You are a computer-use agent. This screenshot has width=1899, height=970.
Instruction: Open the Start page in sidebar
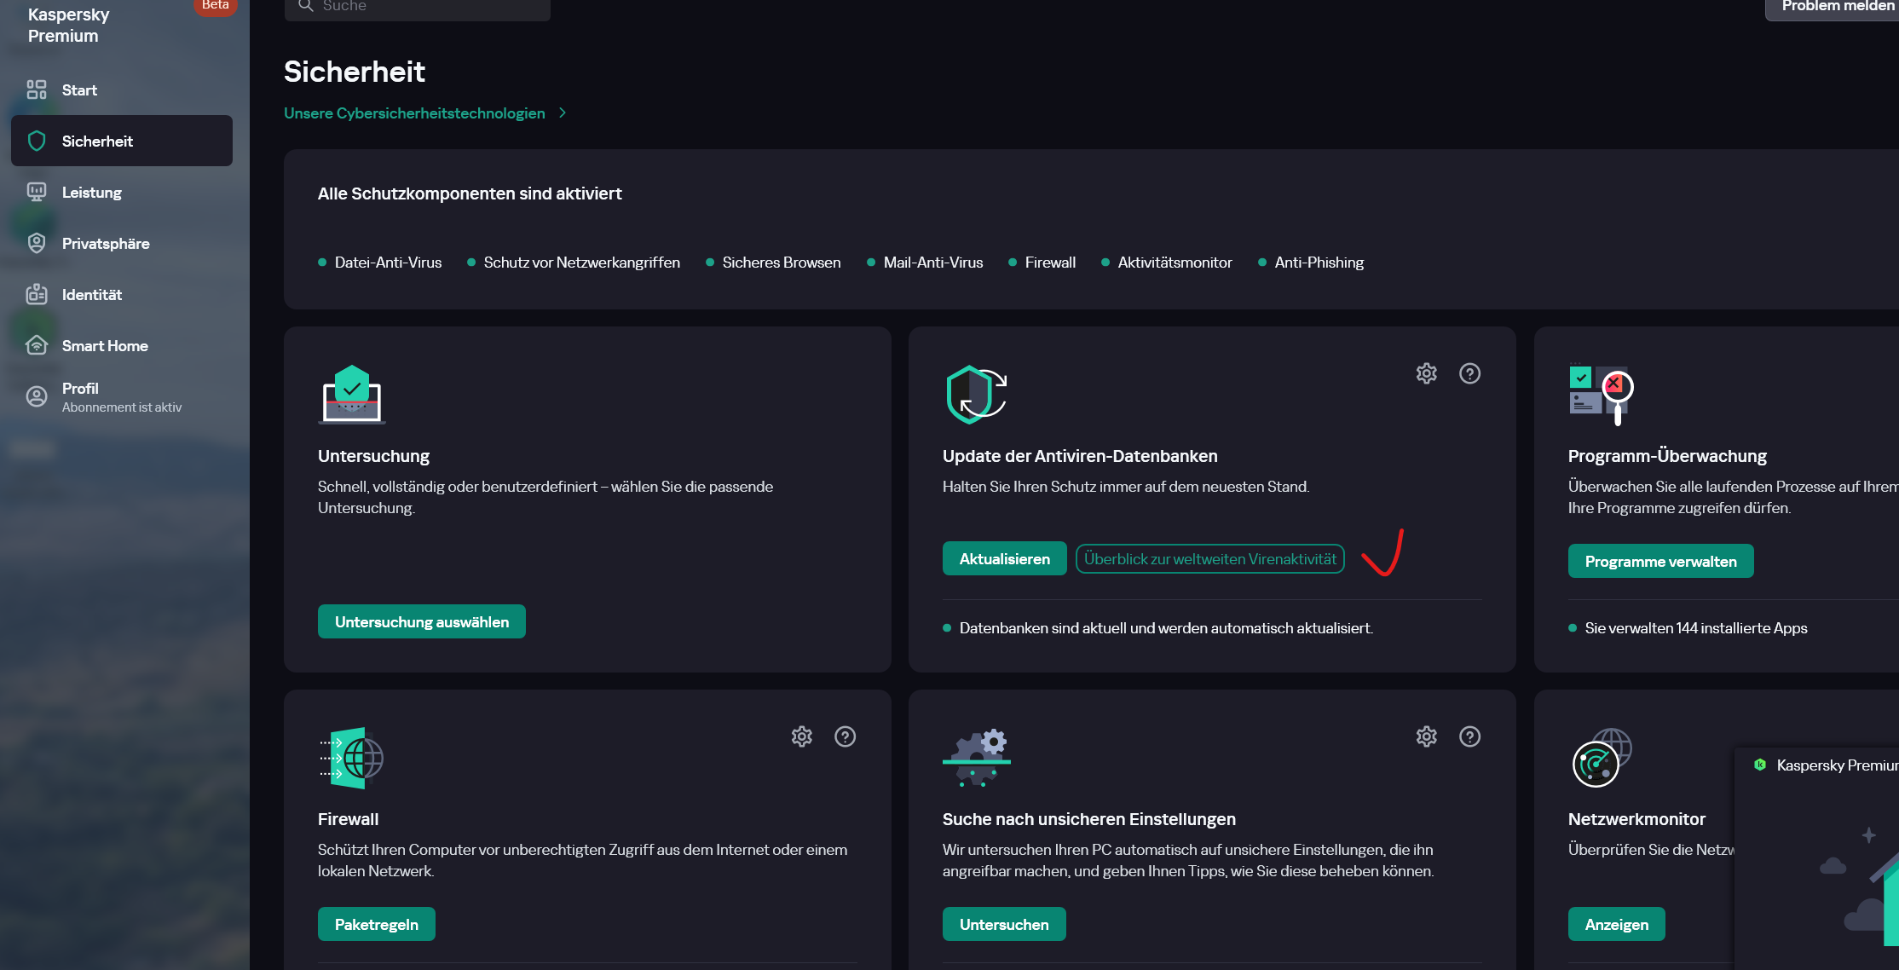122,89
